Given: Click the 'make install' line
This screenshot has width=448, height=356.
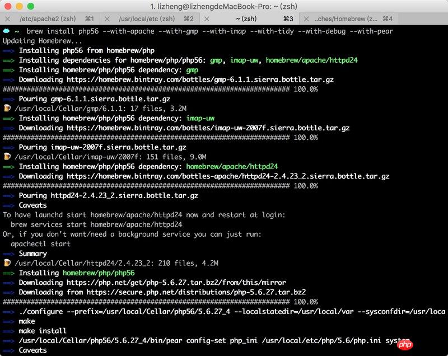Looking at the screenshot, I should 43,331.
